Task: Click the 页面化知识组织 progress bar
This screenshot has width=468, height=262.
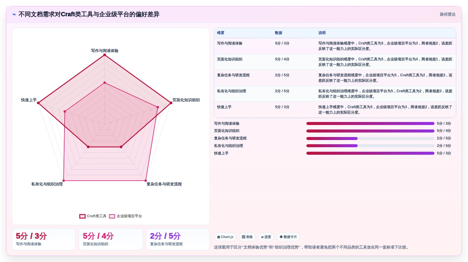Action: tap(370, 131)
